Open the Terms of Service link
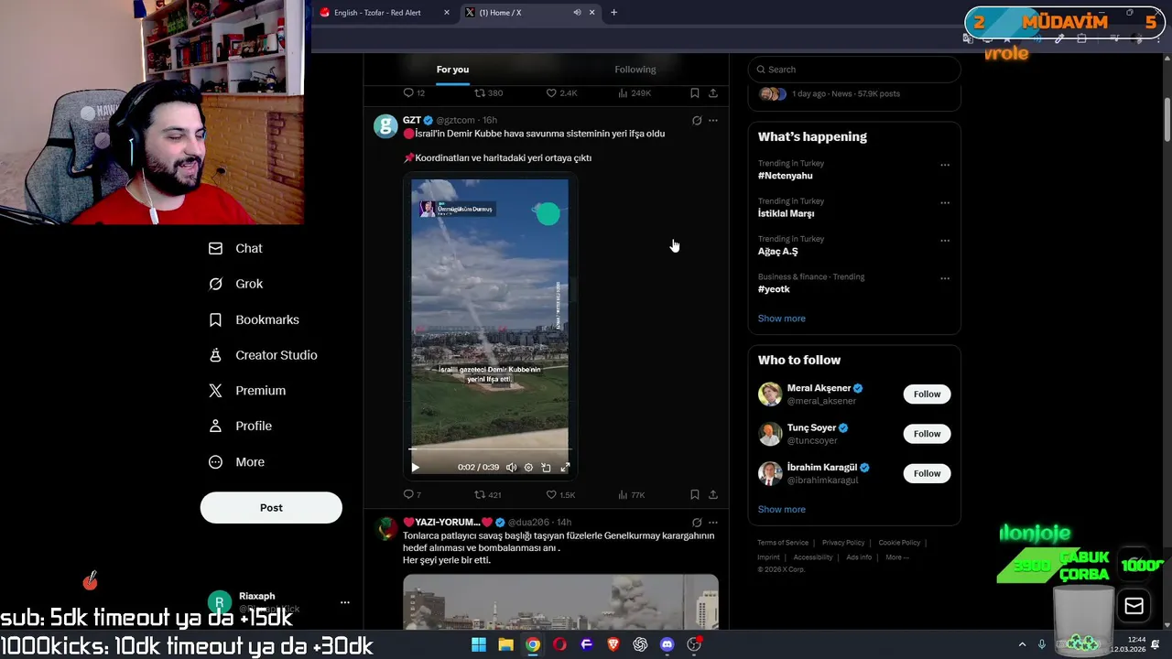This screenshot has width=1172, height=659. (783, 543)
